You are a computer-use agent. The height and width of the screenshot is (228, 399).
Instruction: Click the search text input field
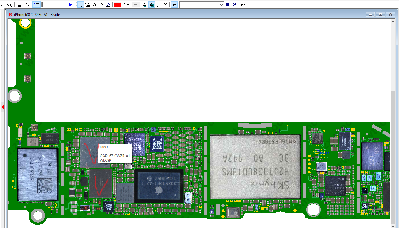pos(54,5)
